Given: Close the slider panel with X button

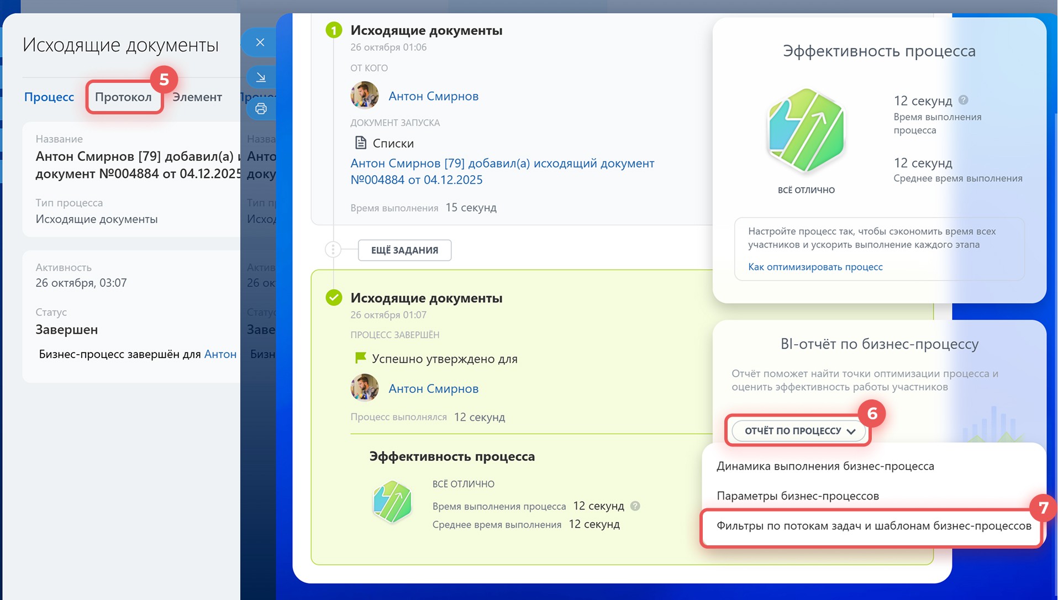Looking at the screenshot, I should tap(260, 43).
